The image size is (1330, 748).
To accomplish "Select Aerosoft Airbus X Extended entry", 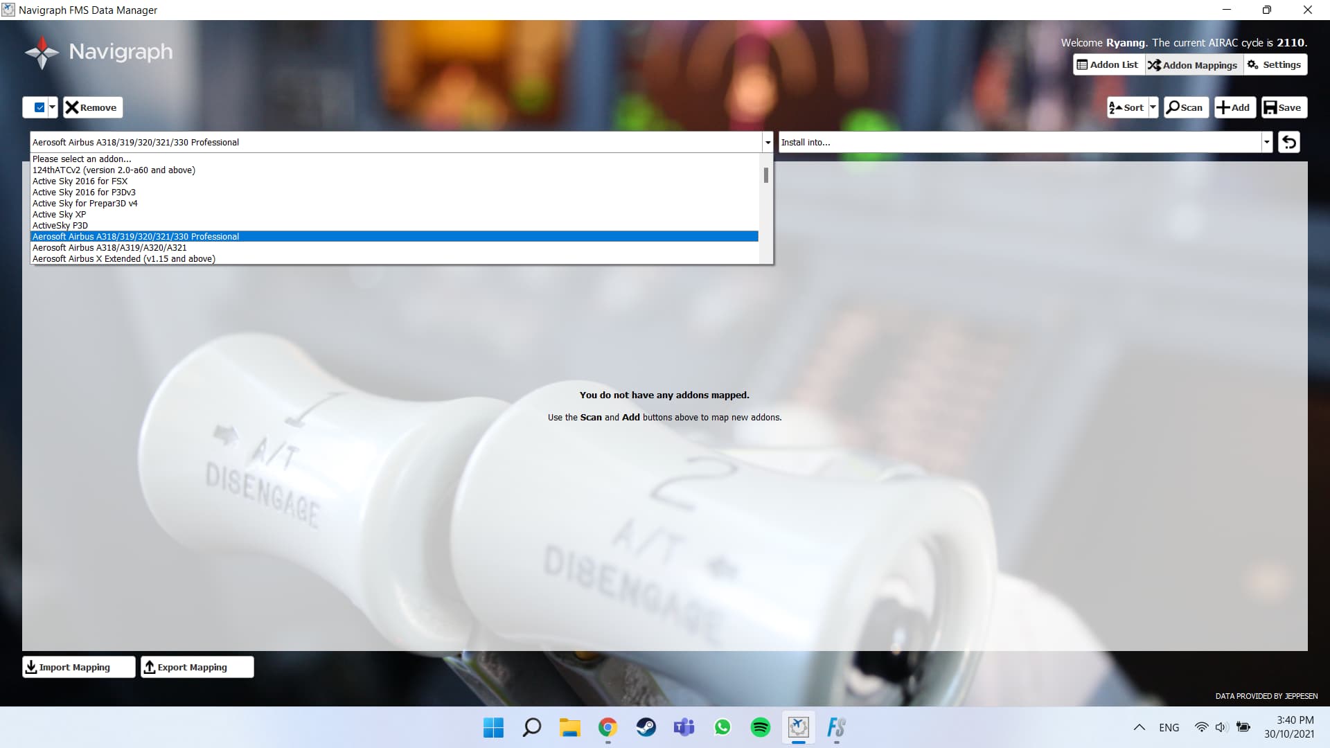I will 395,258.
